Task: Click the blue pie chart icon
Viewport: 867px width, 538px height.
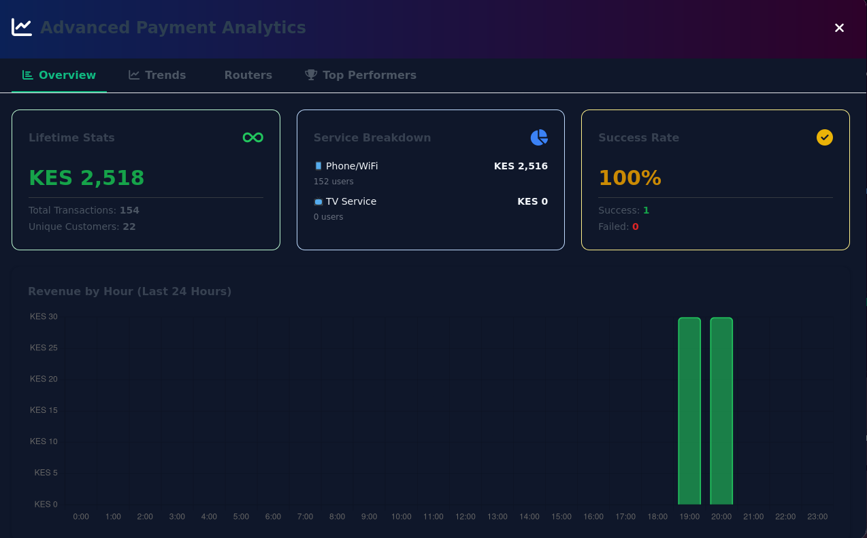Action: coord(539,137)
